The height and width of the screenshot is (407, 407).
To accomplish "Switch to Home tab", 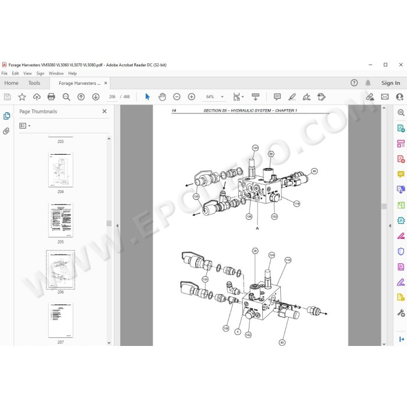I will click(x=12, y=83).
